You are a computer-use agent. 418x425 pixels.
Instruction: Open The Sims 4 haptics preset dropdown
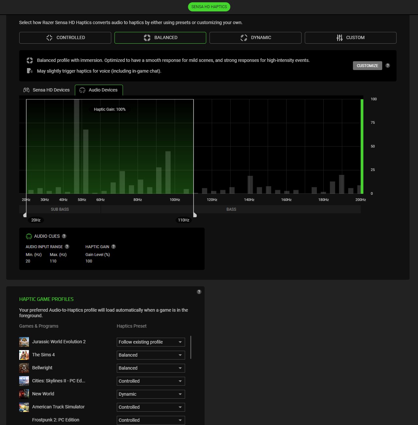pos(151,355)
